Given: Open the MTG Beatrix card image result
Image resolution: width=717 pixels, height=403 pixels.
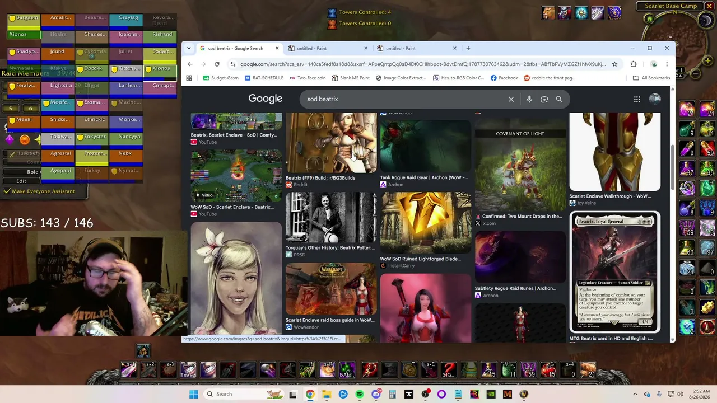Looking at the screenshot, I should coord(615,273).
